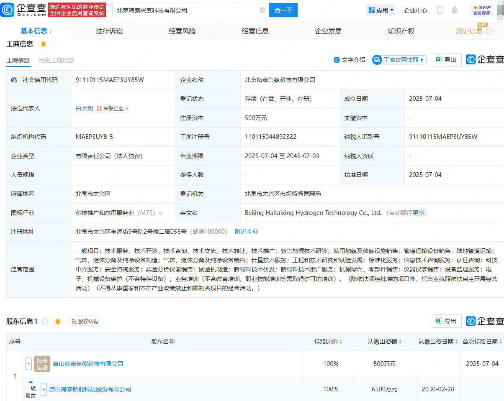Switch to 法律诉讼 tab
504x401 pixels.
[109, 31]
